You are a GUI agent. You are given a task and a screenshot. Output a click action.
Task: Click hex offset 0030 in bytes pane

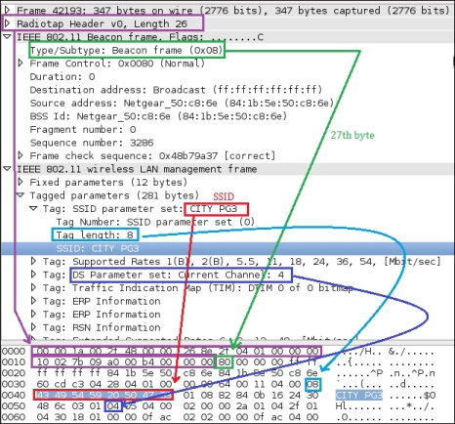coord(14,384)
